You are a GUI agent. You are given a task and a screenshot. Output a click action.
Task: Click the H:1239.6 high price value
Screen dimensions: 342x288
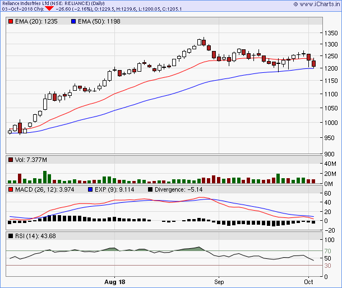(x=126, y=9)
